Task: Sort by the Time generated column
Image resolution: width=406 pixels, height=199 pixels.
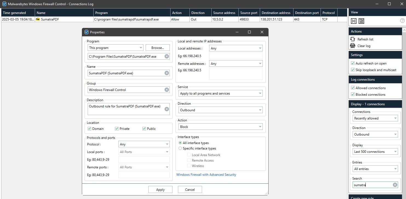Action: pos(18,13)
